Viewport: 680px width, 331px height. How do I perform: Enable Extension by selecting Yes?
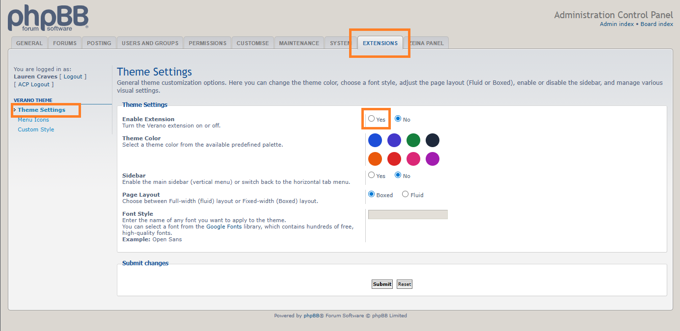[372, 119]
